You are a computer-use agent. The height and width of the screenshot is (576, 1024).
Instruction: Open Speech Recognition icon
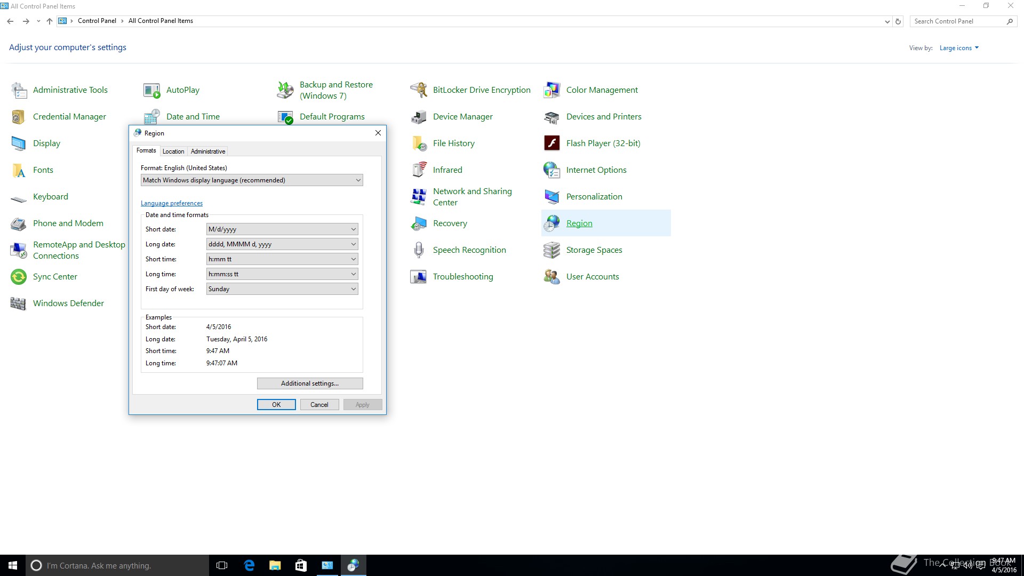(419, 250)
